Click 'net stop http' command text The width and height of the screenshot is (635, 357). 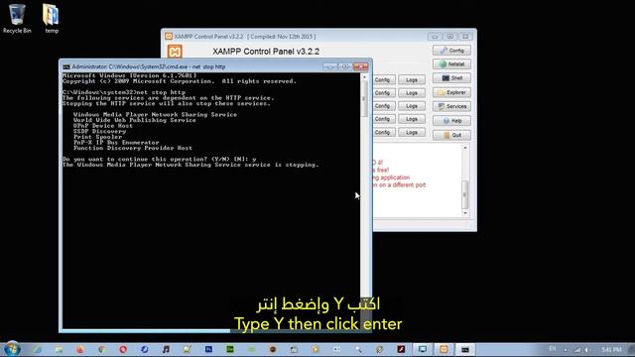(161, 92)
